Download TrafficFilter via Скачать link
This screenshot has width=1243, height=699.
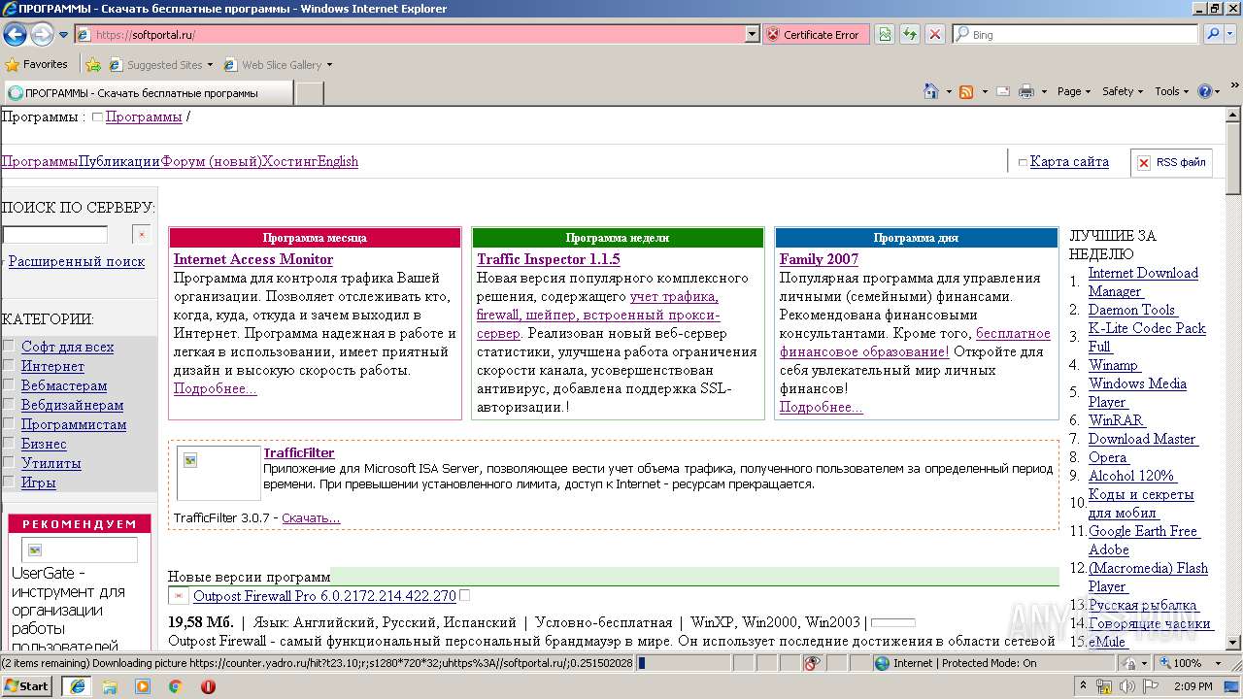[311, 517]
